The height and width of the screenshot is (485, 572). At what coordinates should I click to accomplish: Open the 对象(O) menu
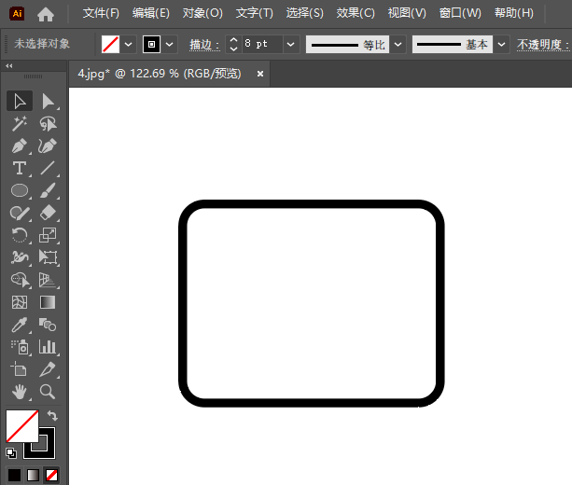coord(202,13)
